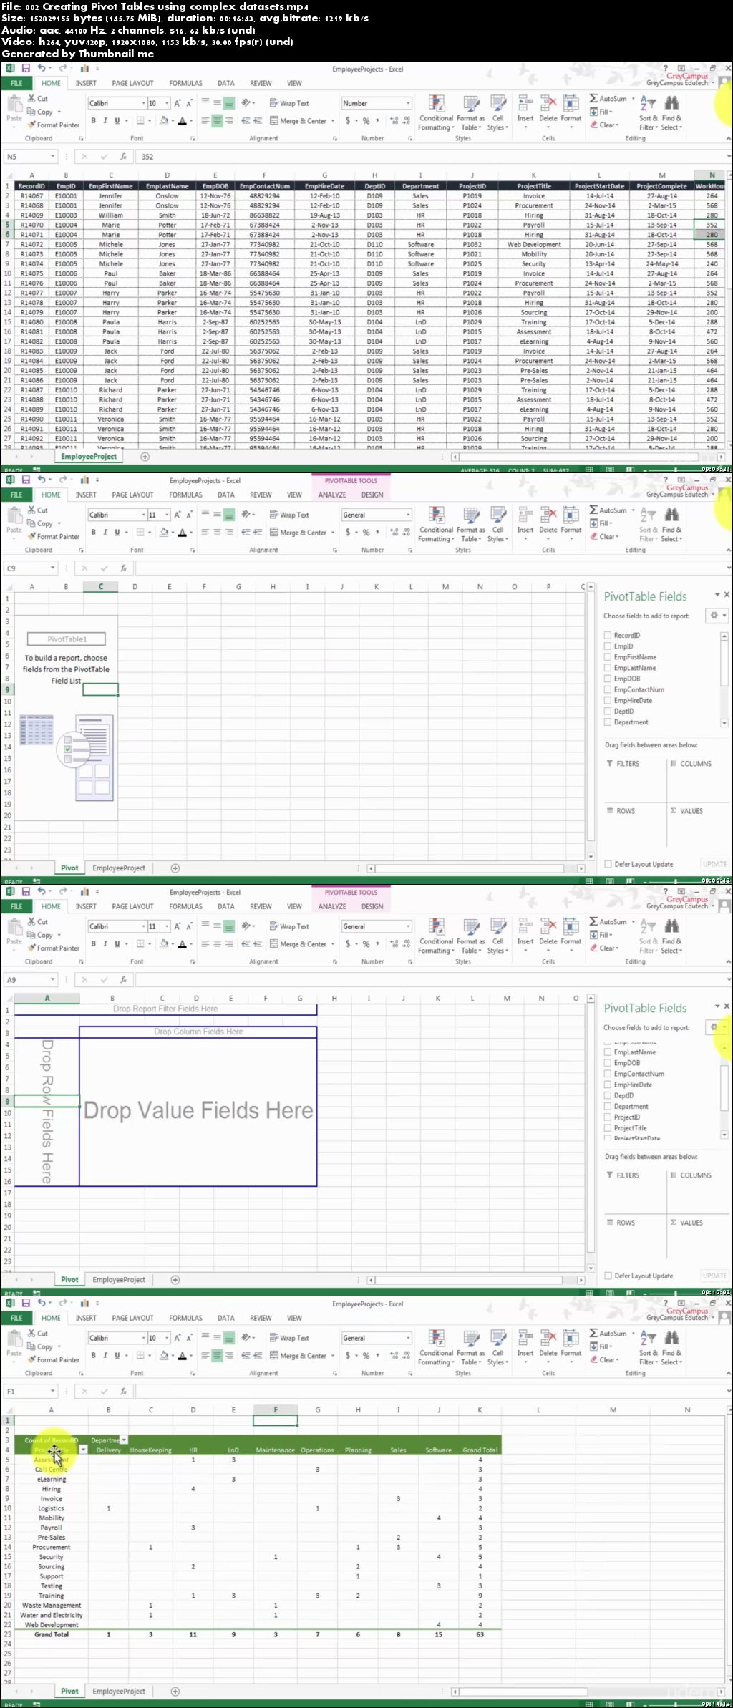The height and width of the screenshot is (1708, 733).
Task: Open Sort & Filter in the N5 data sheet window
Action: click(648, 113)
